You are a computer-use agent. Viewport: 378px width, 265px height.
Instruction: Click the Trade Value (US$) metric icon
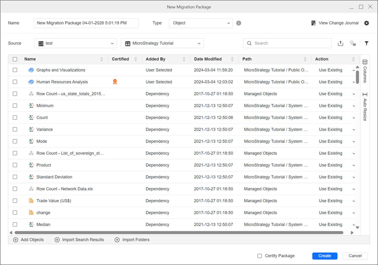pyautogui.click(x=31, y=201)
